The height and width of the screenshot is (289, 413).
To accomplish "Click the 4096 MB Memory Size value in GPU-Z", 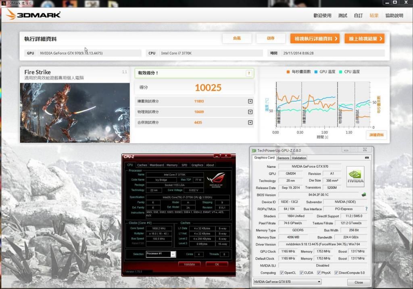I will (293, 237).
